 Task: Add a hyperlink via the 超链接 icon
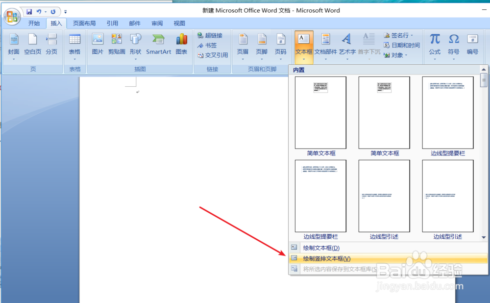point(210,35)
